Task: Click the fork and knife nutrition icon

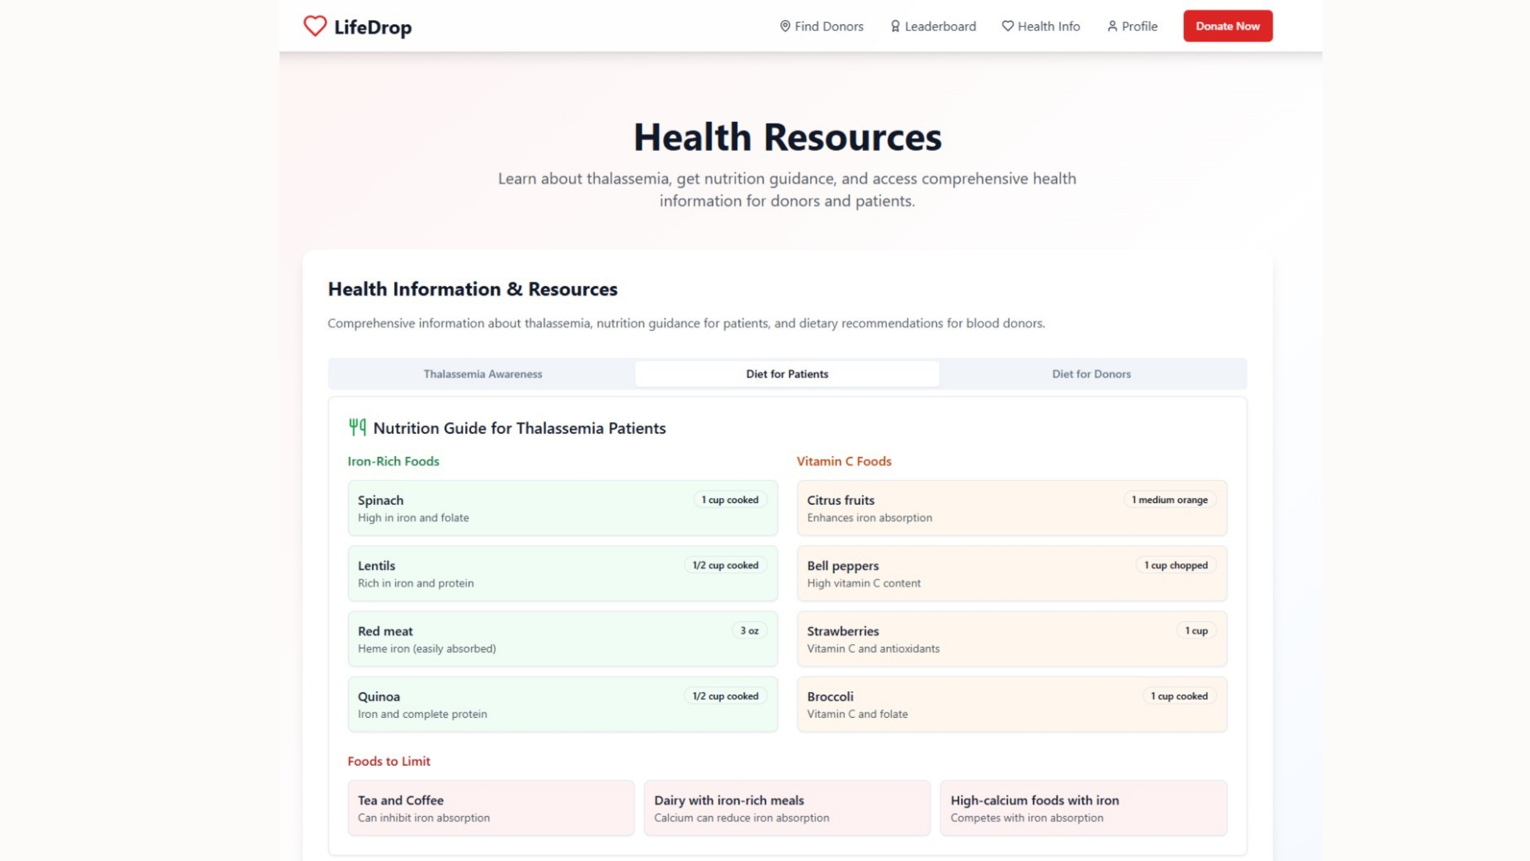Action: pos(357,427)
